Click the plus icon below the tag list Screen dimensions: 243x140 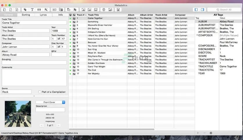(x=198, y=133)
